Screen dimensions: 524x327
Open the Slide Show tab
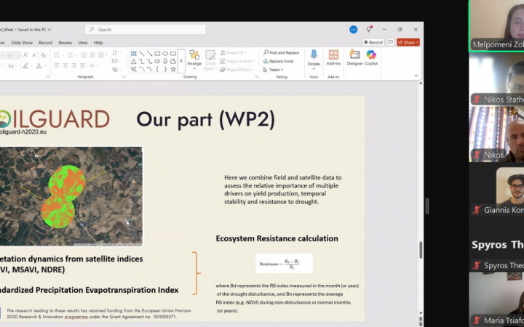tap(22, 43)
